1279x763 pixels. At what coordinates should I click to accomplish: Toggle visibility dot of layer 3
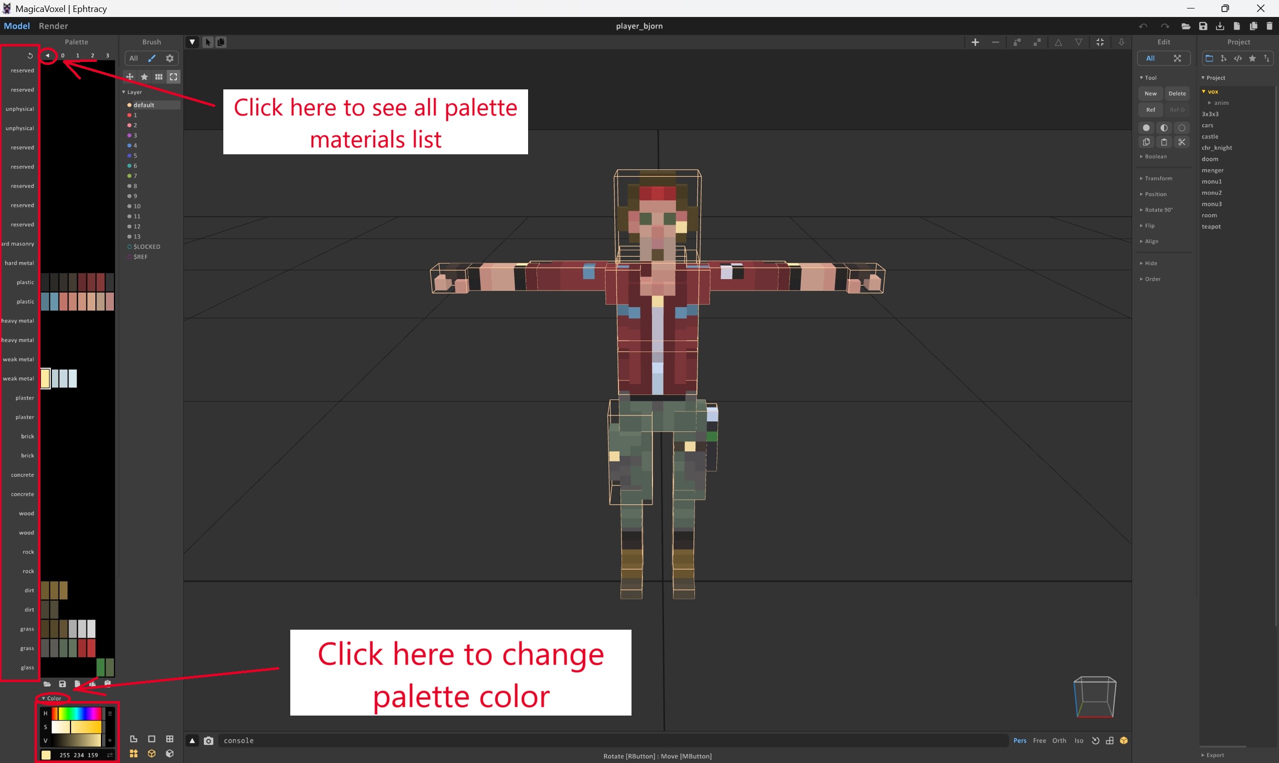tap(129, 136)
